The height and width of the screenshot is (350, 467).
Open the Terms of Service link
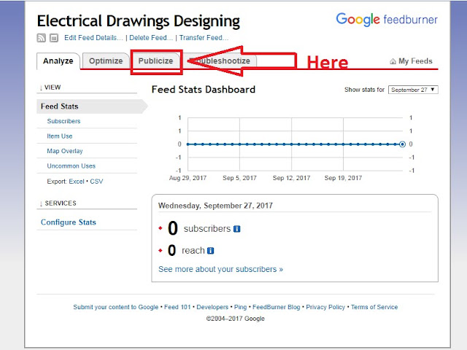tap(374, 307)
